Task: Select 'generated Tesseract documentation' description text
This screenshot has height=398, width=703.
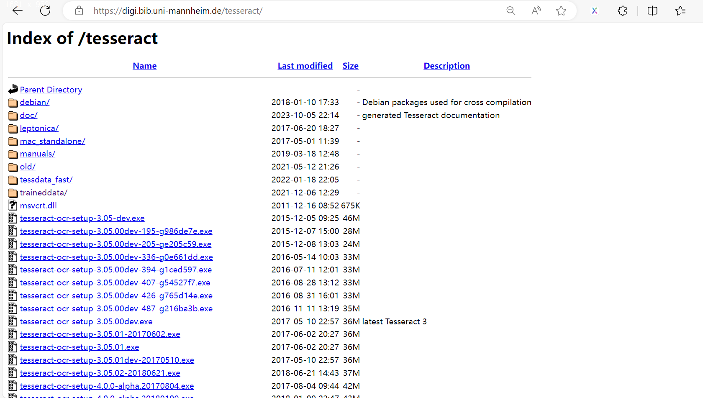Action: [431, 115]
